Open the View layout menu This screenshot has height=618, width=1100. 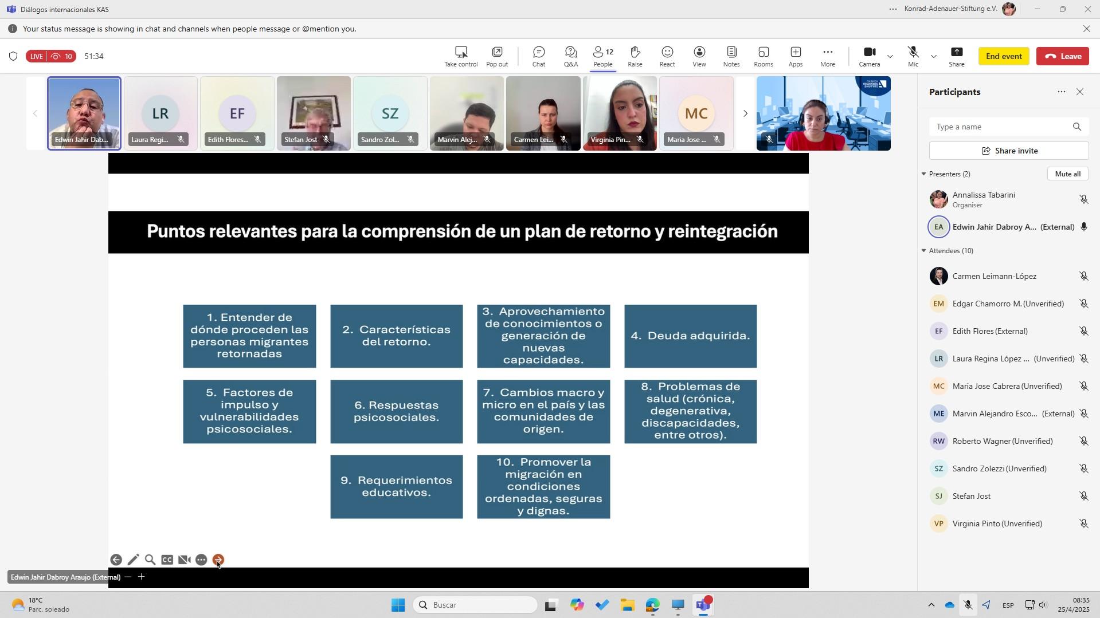click(x=699, y=56)
